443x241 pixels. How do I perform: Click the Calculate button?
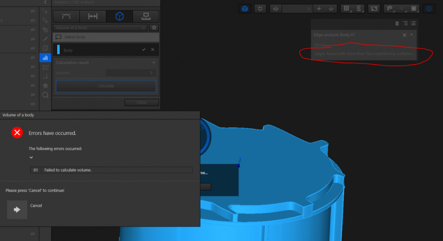(106, 86)
